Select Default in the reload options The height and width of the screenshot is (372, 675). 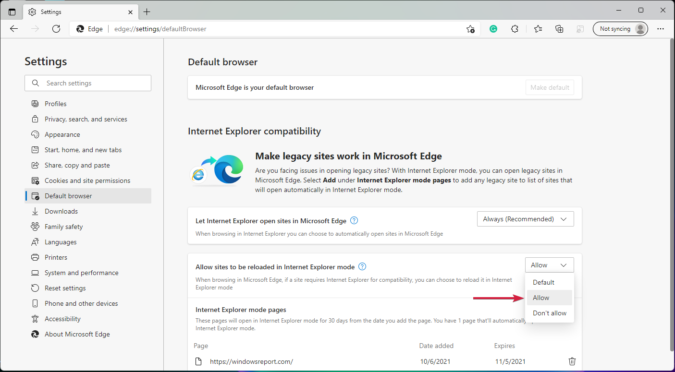[x=543, y=282]
